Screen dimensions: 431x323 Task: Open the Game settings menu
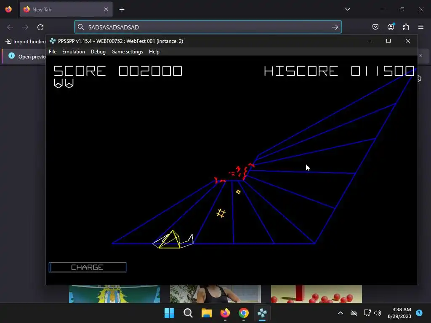click(127, 52)
